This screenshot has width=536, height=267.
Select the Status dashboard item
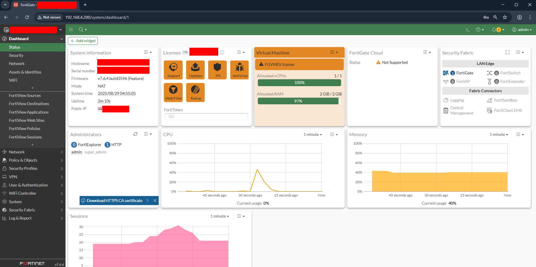tap(33, 47)
